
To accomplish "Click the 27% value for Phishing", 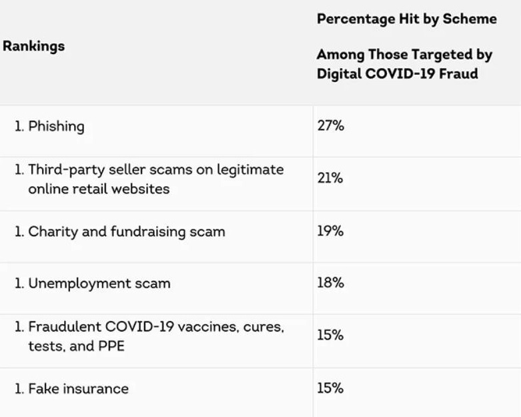I will tap(330, 125).
